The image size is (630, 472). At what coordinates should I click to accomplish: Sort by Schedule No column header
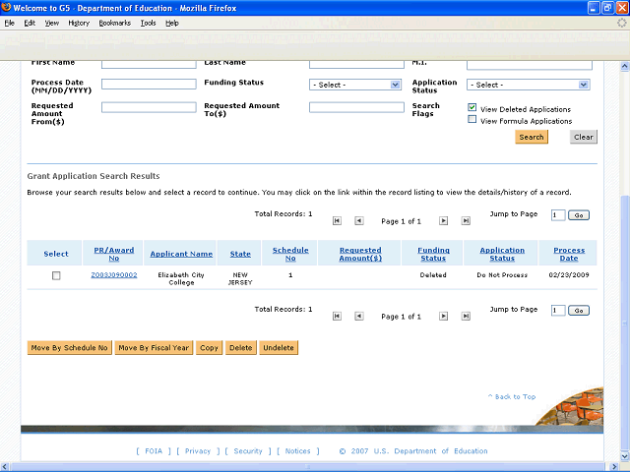[290, 254]
